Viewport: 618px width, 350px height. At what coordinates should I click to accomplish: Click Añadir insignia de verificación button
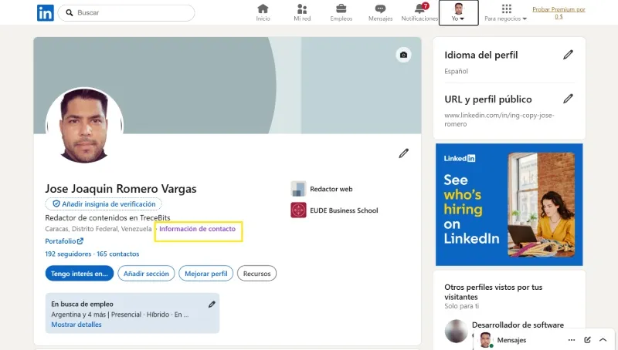point(104,204)
